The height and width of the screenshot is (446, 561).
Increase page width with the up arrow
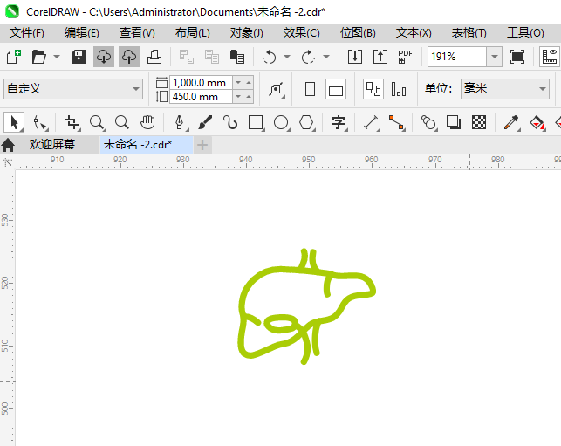pyautogui.click(x=249, y=83)
